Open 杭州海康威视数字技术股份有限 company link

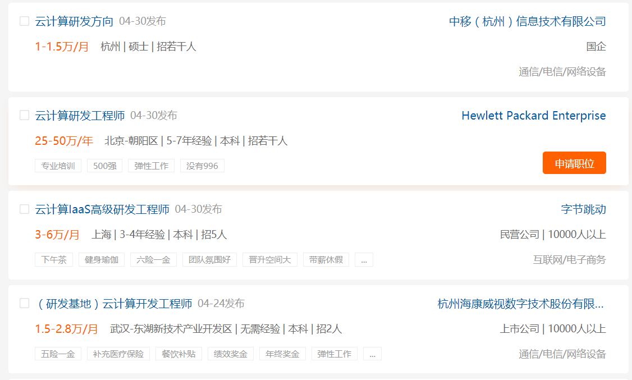point(520,304)
